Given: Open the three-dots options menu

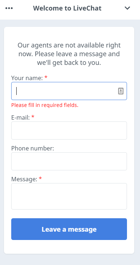Looking at the screenshot, I should click(x=9, y=8).
